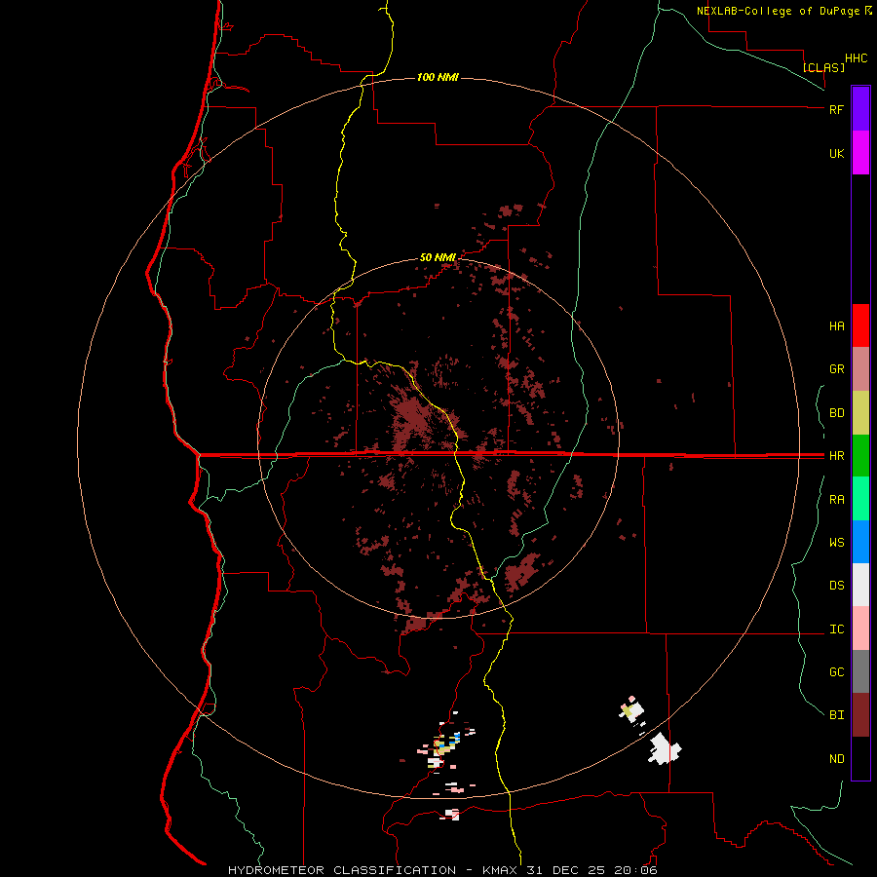Click the 'HHC' product code text

click(x=856, y=58)
